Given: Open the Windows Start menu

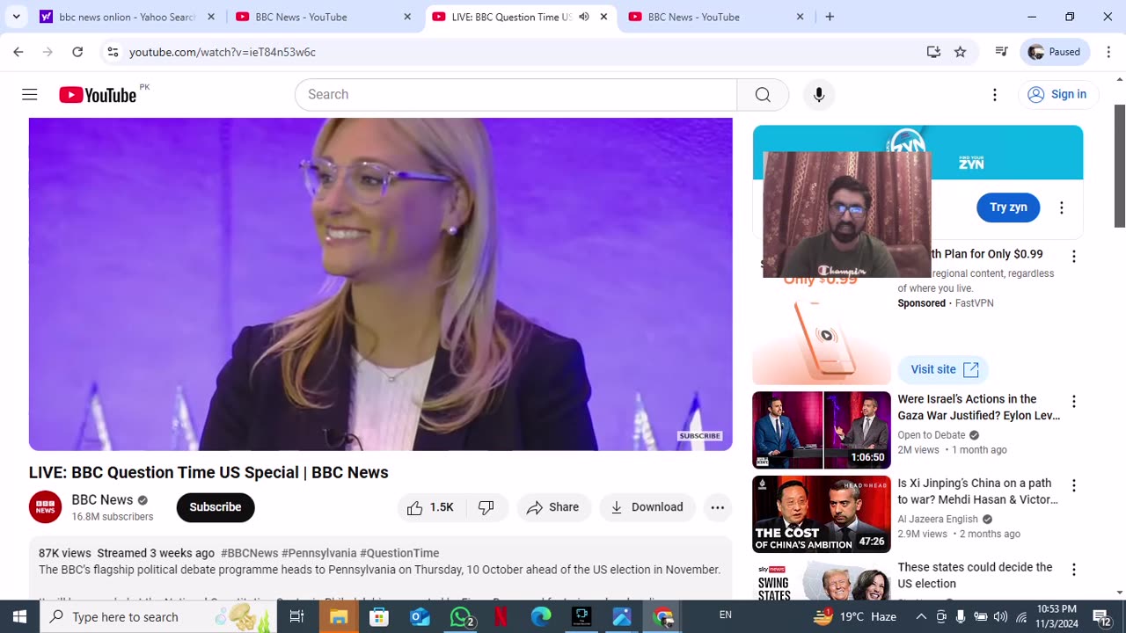Looking at the screenshot, I should (19, 616).
